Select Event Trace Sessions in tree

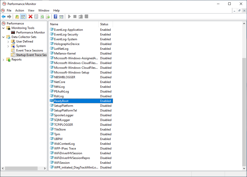tap(30, 50)
